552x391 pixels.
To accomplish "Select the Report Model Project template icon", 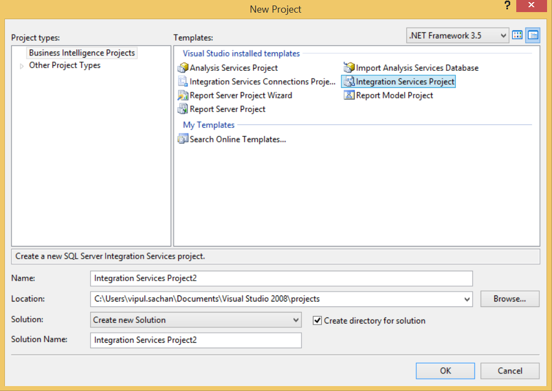I will click(x=350, y=94).
